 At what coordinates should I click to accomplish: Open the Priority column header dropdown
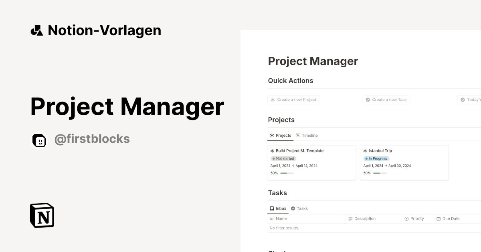pyautogui.click(x=417, y=219)
